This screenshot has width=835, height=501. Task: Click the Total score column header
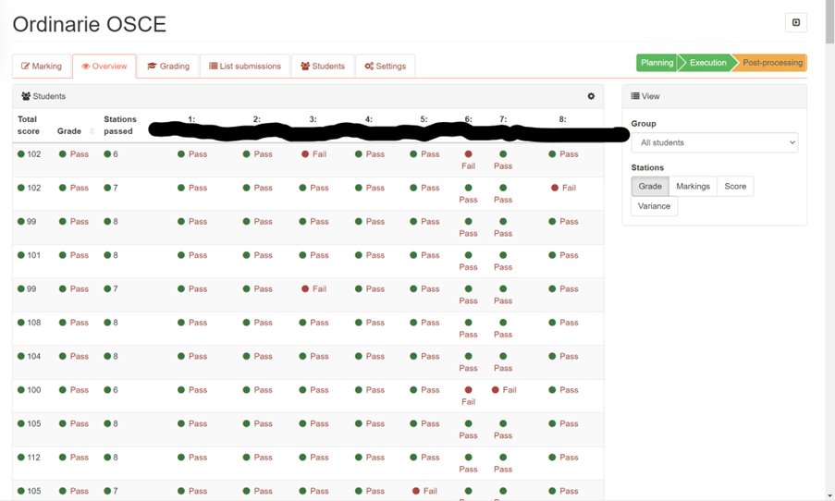tap(29, 125)
